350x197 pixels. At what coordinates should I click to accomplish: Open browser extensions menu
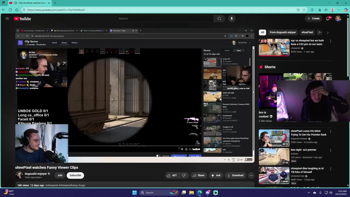312,10
